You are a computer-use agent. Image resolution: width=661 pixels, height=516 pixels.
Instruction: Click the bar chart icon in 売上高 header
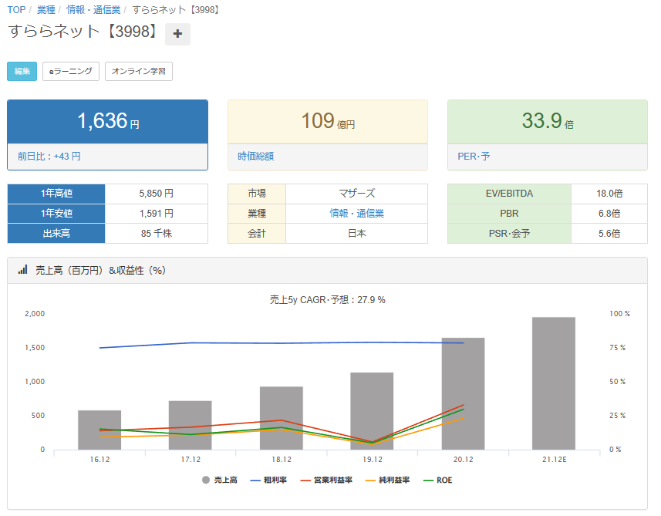tap(23, 270)
